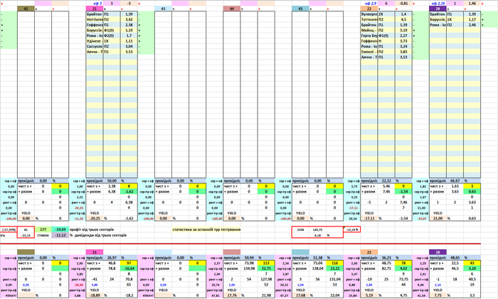Select the odds cell 4,5

click(403, 19)
